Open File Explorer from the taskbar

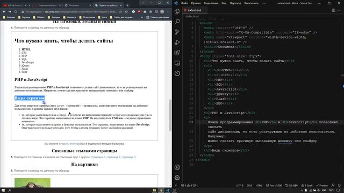point(154,190)
